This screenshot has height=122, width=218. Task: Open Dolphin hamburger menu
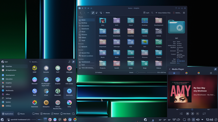(x=184, y=13)
